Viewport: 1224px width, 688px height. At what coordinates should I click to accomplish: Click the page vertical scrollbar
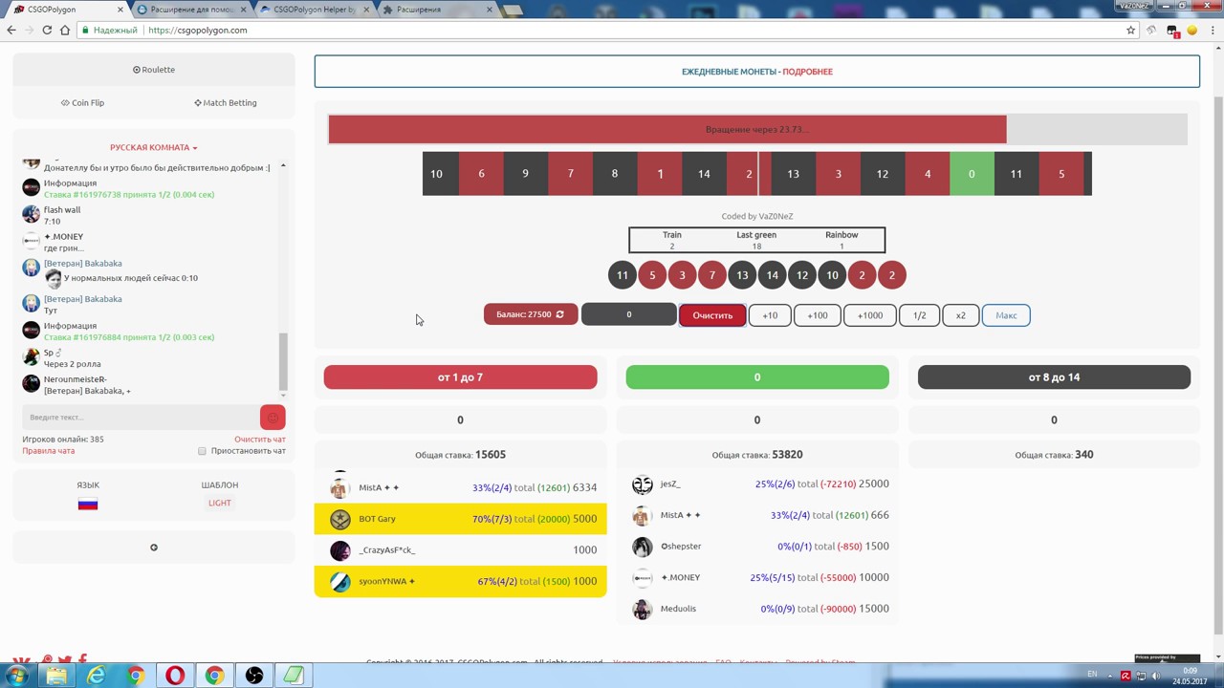(x=1218, y=364)
